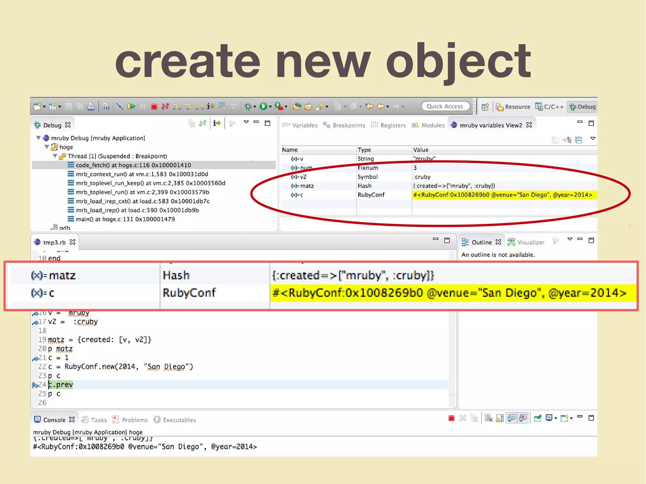Switch to the Resource perspective
This screenshot has height=484, width=646.
[x=513, y=107]
